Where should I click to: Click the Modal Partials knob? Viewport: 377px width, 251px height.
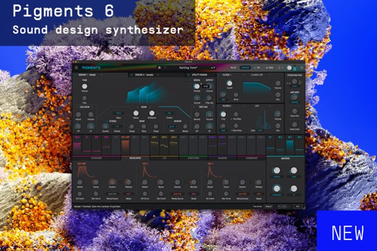point(197,86)
